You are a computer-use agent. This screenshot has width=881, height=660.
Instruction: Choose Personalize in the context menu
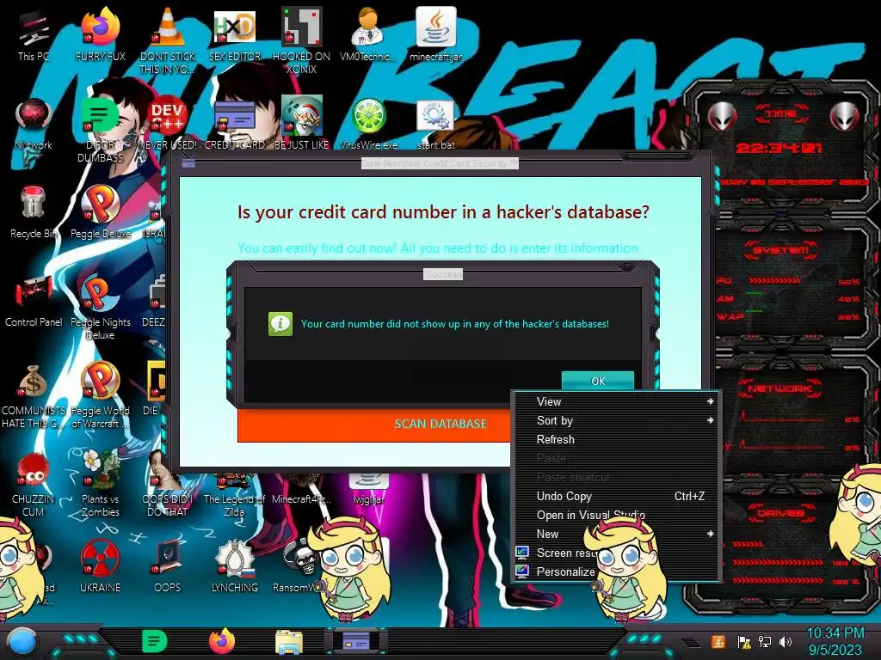point(555,571)
